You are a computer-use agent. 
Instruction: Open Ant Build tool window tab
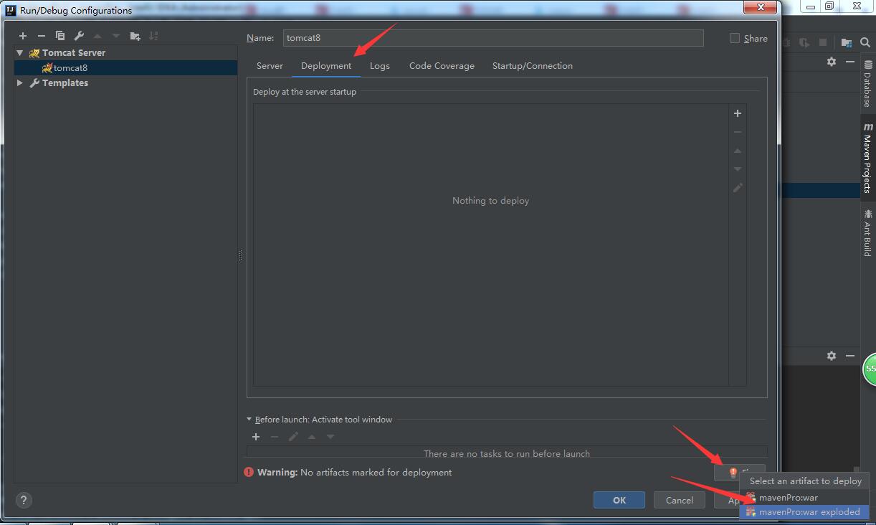(867, 233)
